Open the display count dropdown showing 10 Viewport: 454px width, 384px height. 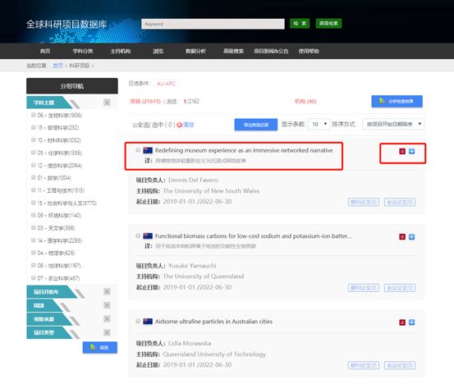[x=319, y=124]
